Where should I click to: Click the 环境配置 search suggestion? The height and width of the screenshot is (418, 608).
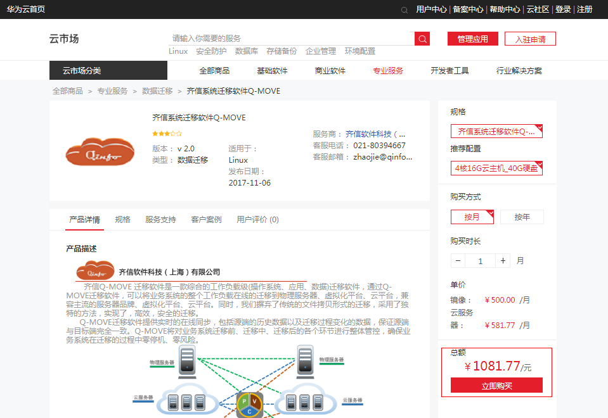tap(360, 51)
